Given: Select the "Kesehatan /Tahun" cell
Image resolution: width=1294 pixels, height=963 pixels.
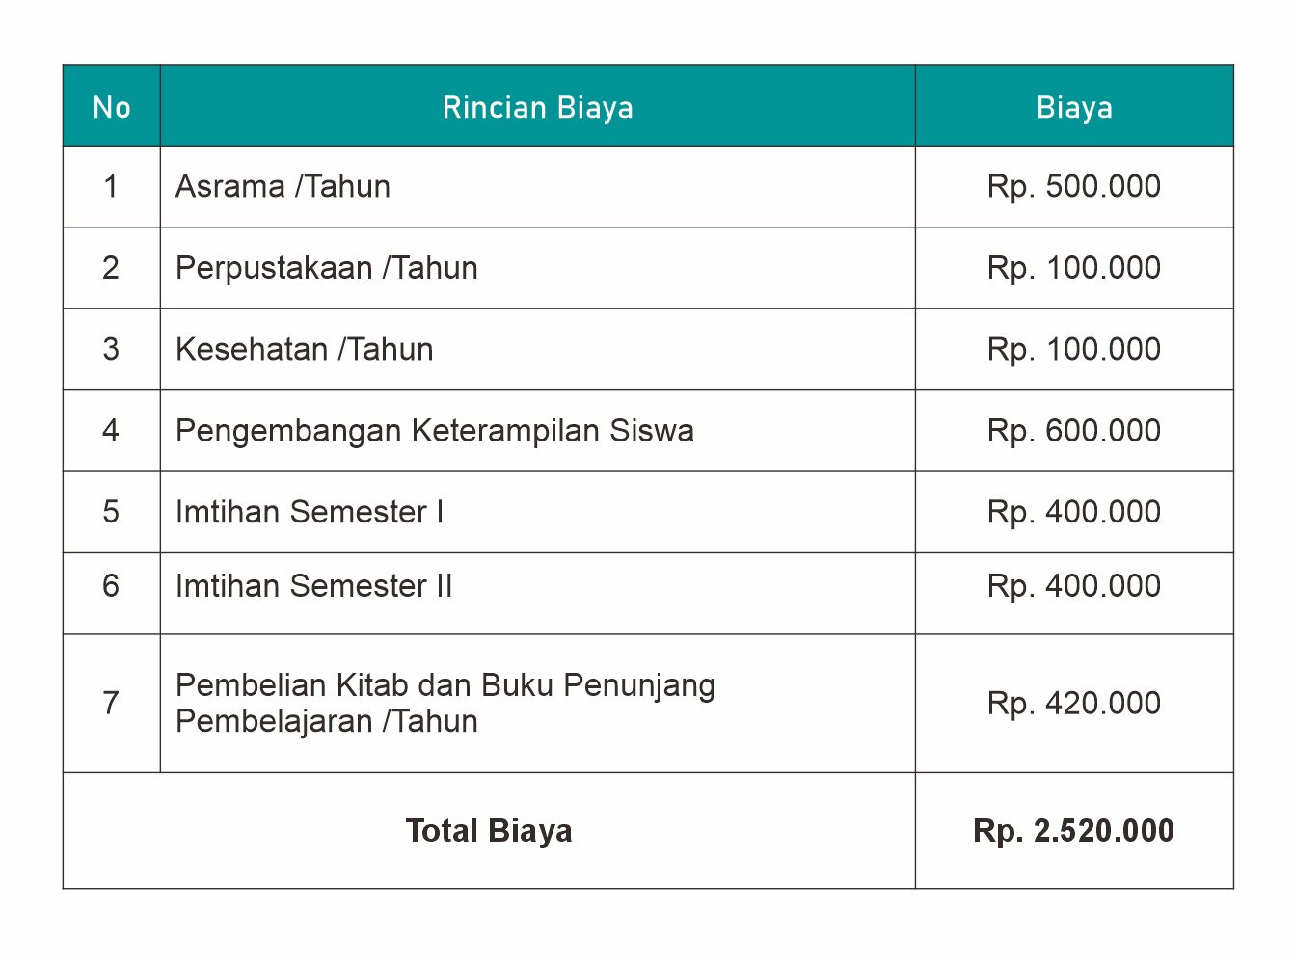Looking at the screenshot, I should [304, 349].
